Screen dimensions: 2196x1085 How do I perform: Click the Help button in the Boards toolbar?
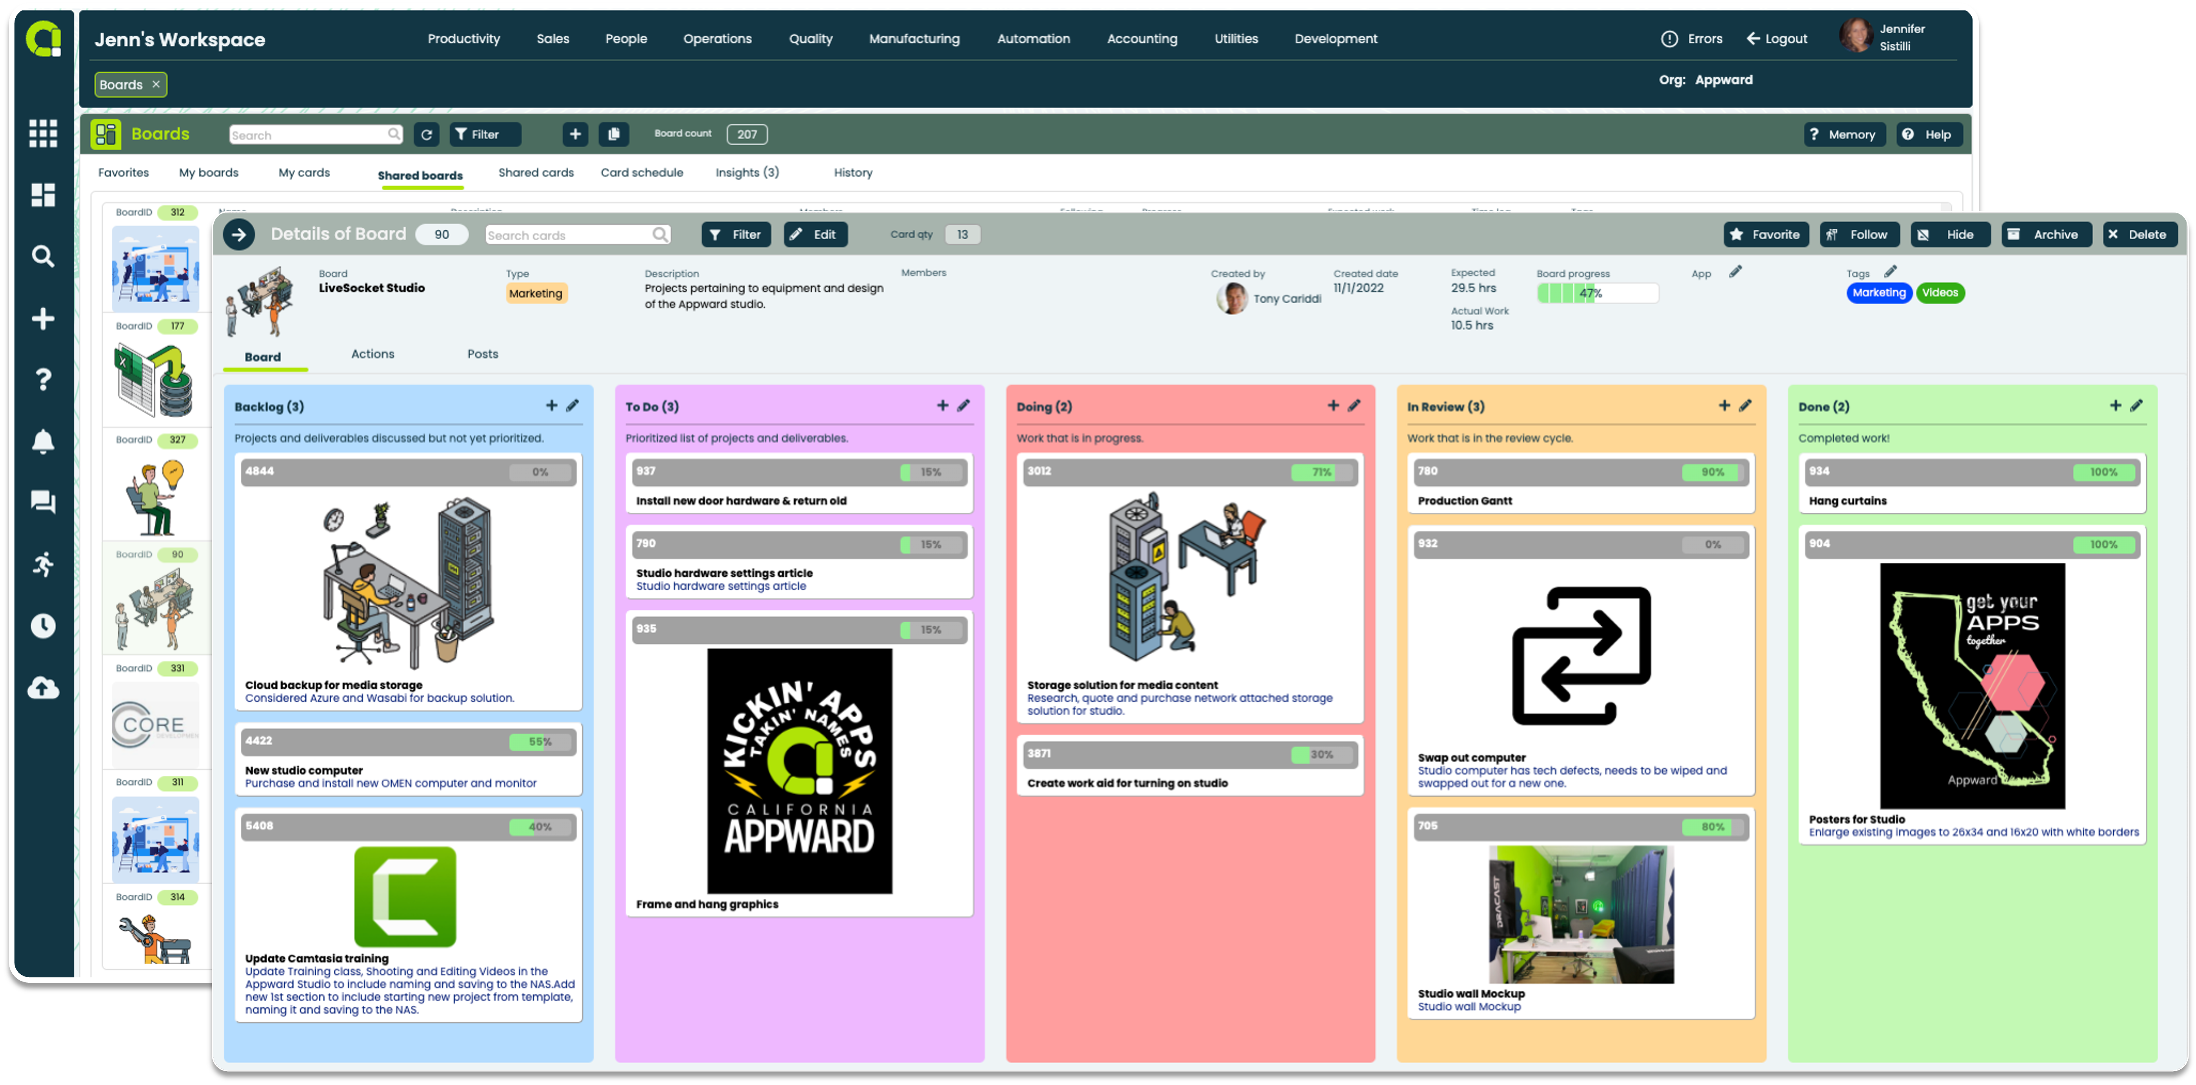[1929, 135]
